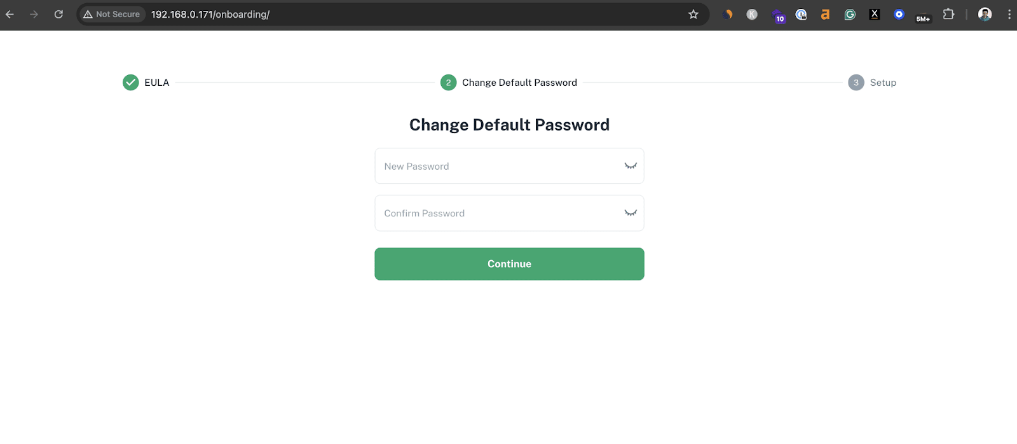Click the black X extension icon
This screenshot has height=444, width=1017.
(x=875, y=14)
